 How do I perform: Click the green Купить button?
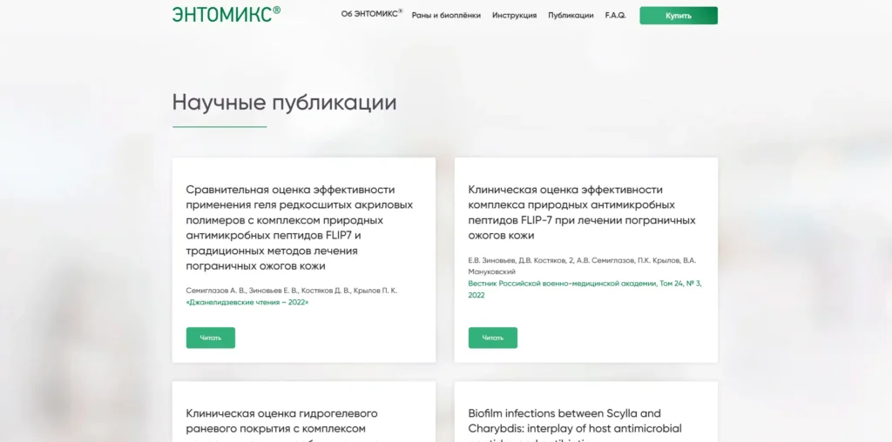pyautogui.click(x=679, y=16)
